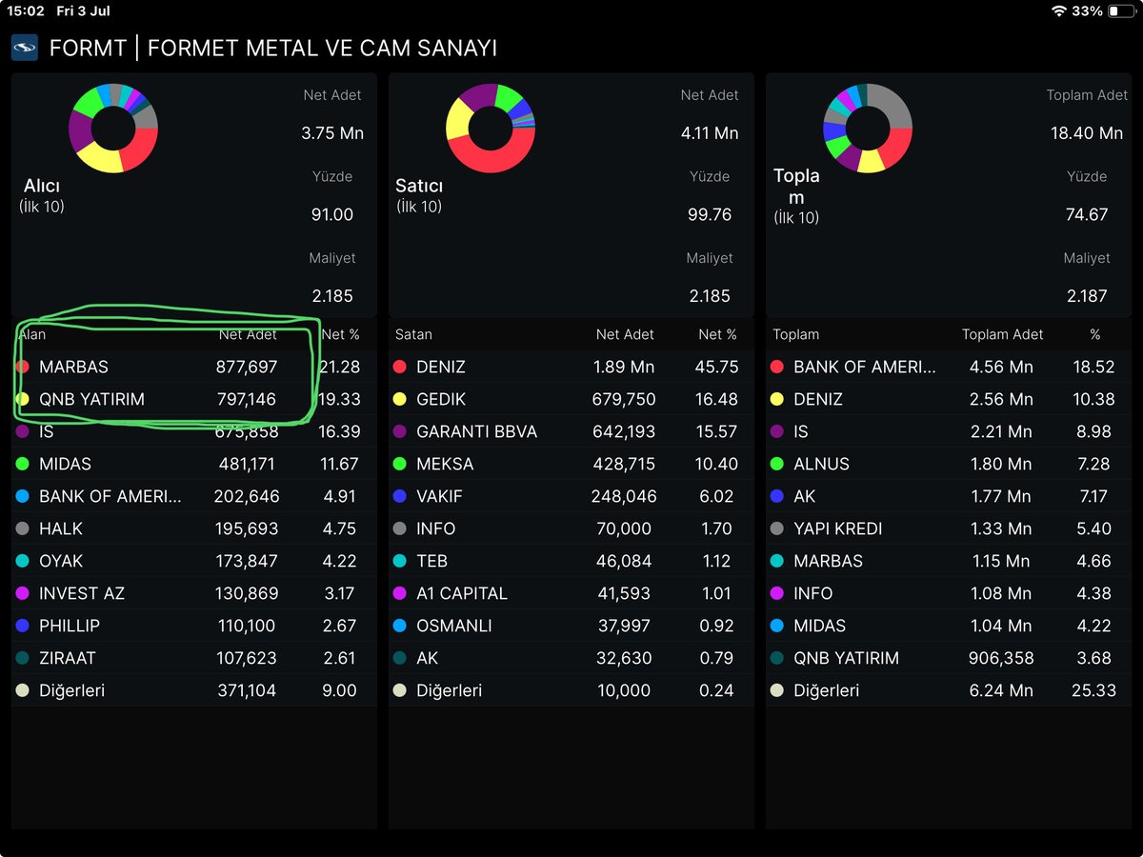Select the HALK buyer row
The image size is (1143, 857).
point(194,528)
